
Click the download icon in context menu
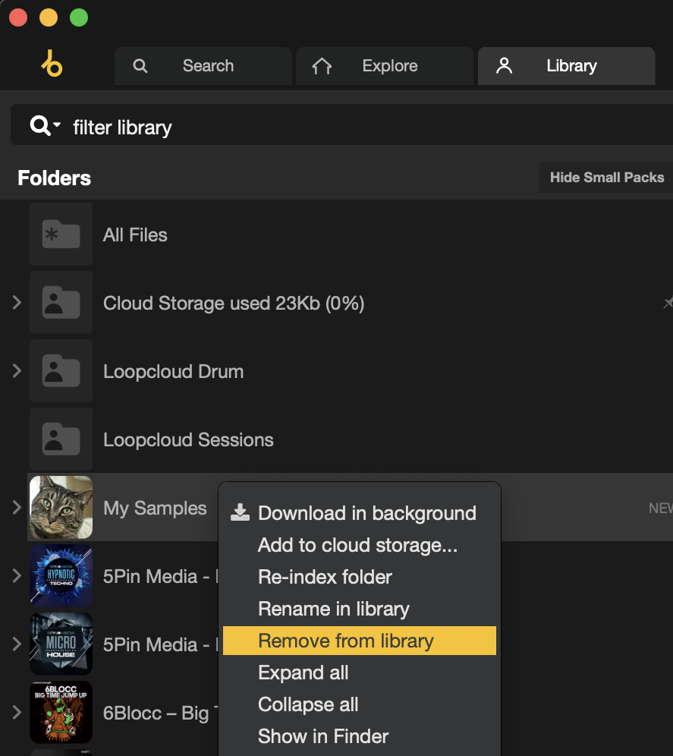coord(240,512)
